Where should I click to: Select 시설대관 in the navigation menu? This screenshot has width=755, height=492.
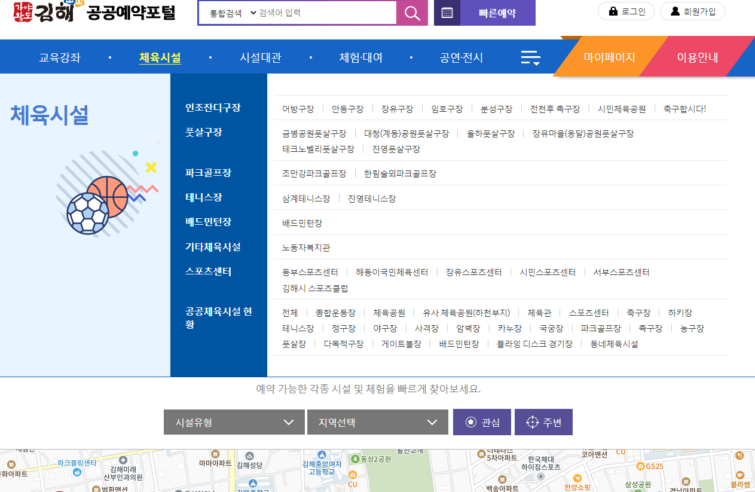259,56
